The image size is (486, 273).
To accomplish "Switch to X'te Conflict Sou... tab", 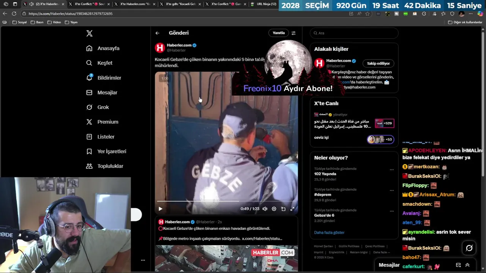I will coord(89,4).
